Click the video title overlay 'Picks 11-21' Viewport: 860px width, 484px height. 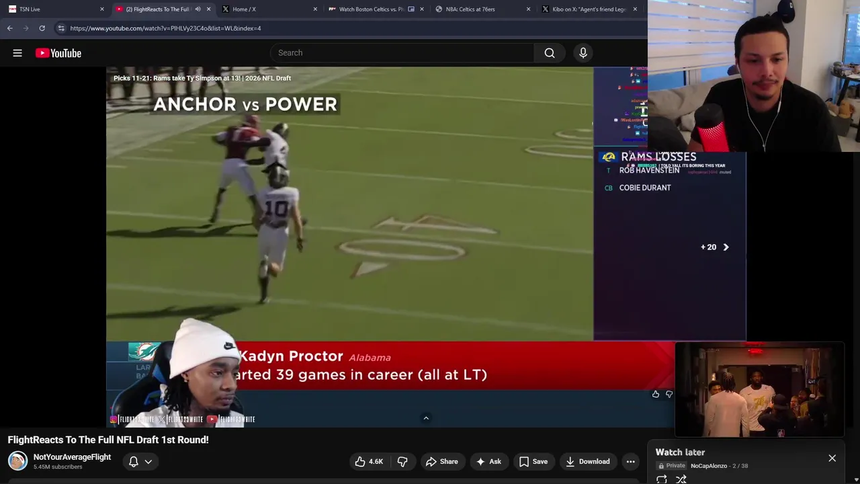202,78
